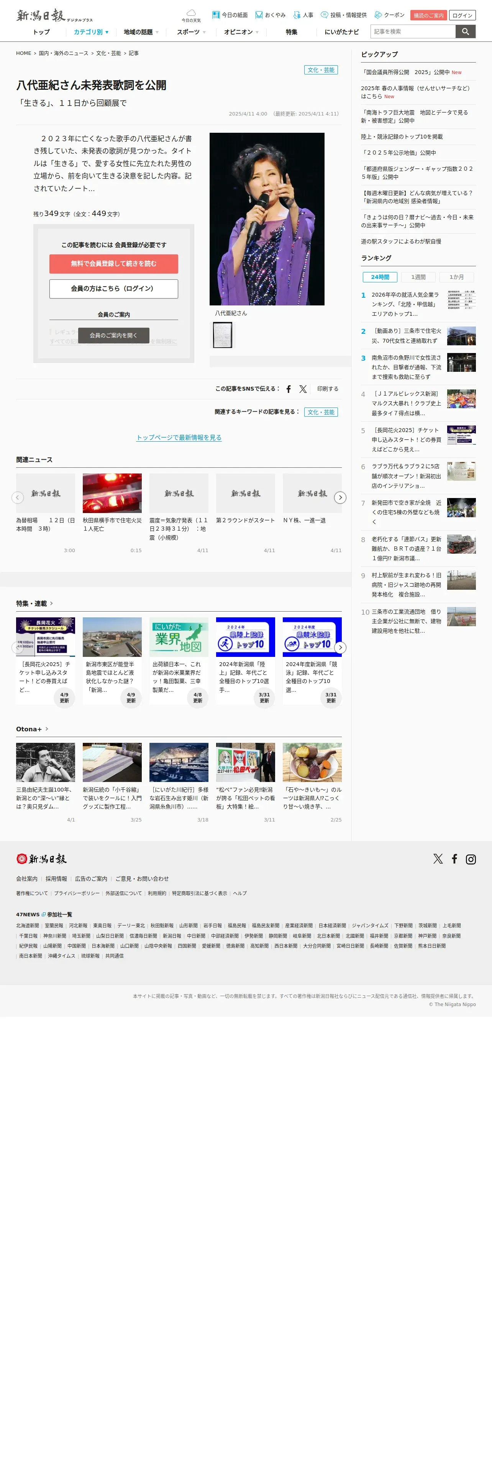Select にいがたナビ navigation item
The height and width of the screenshot is (1478, 492).
tap(341, 32)
